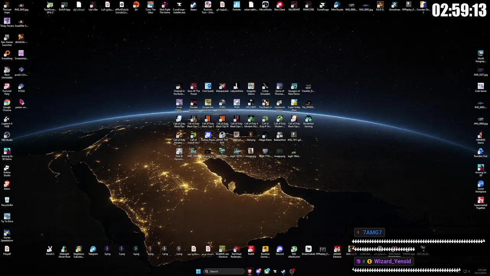Select the Recycle Bin
The height and width of the screenshot is (276, 490).
[7, 202]
